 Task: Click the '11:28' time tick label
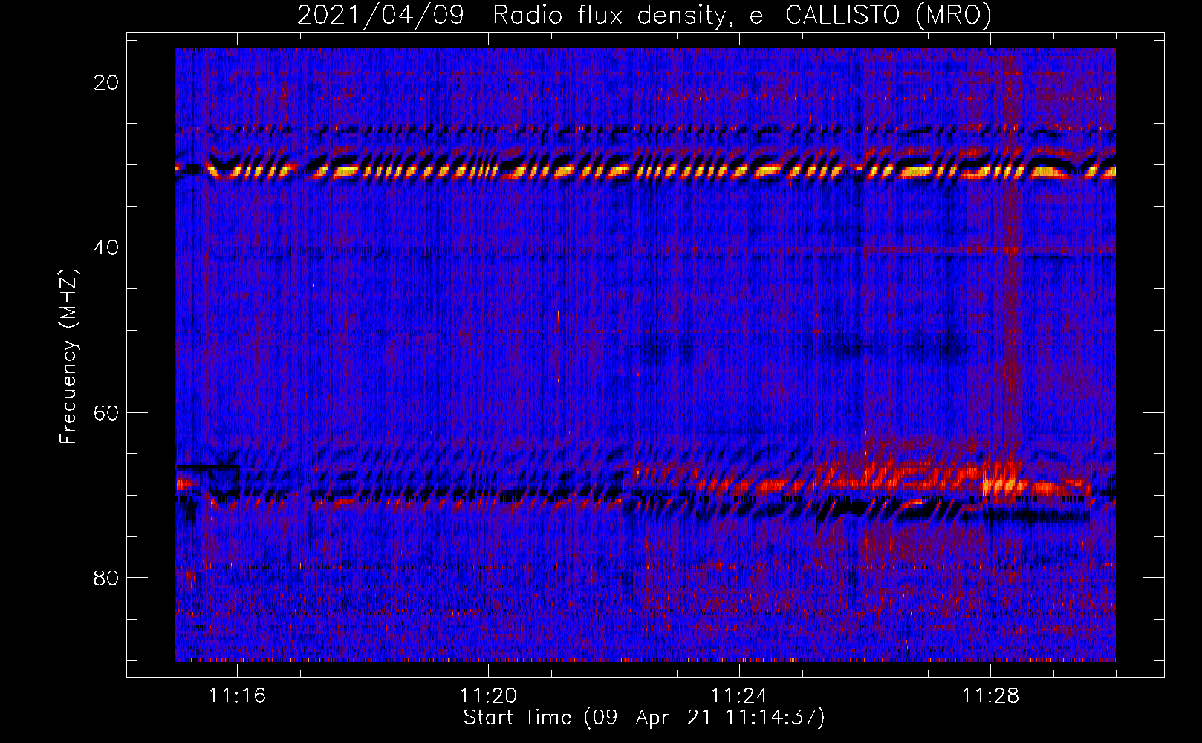point(990,696)
